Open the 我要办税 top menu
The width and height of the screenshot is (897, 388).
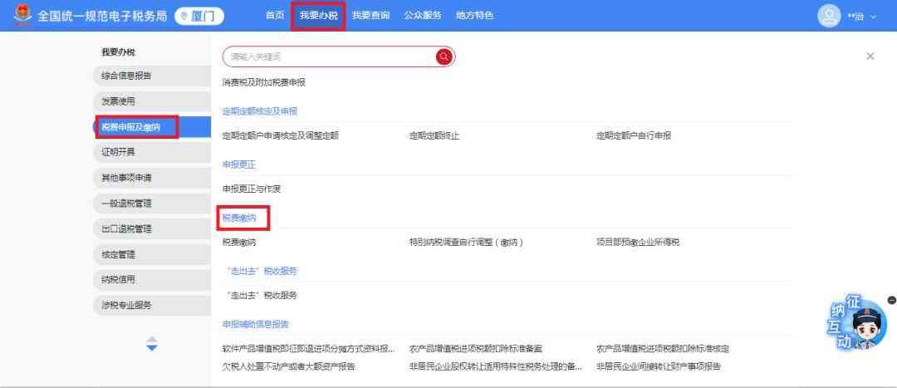pyautogui.click(x=318, y=16)
